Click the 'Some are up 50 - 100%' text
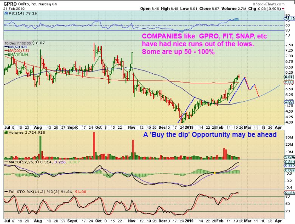 (x=178, y=52)
